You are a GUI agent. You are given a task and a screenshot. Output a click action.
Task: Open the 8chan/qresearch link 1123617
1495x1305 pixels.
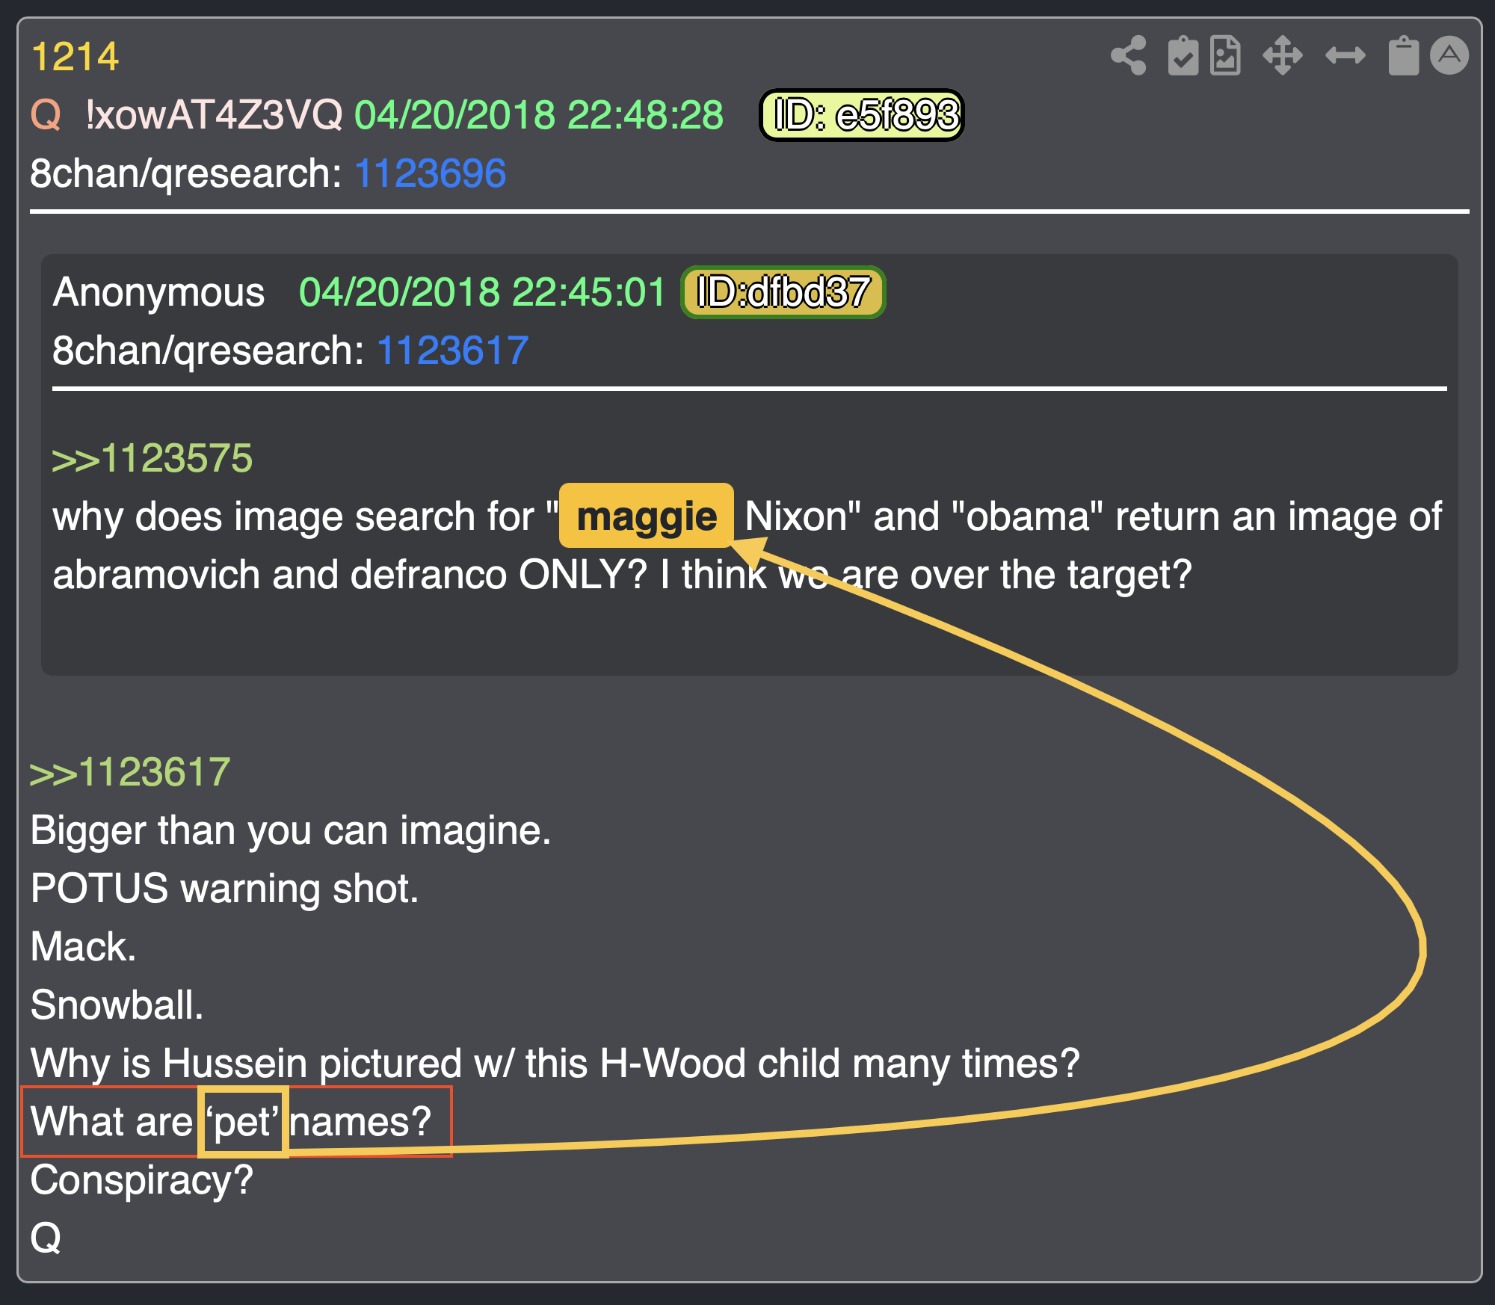coord(452,351)
